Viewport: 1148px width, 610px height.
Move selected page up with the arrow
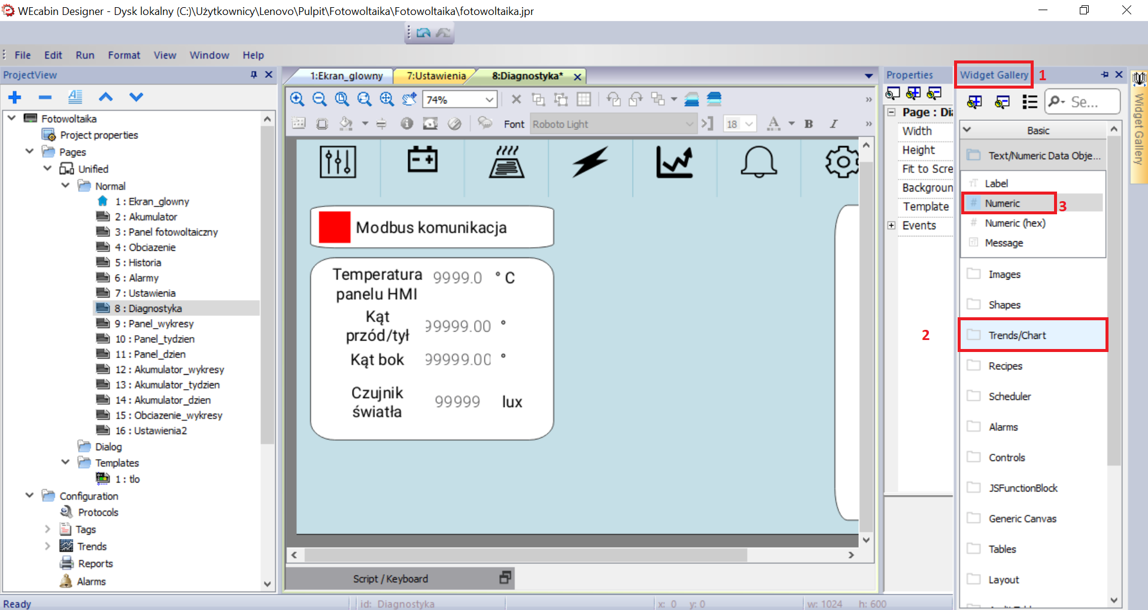(106, 97)
